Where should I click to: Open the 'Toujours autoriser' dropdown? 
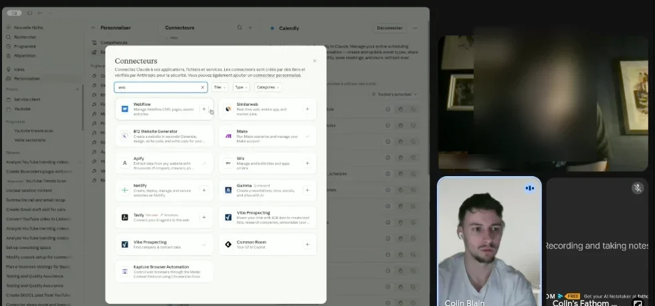pos(394,94)
